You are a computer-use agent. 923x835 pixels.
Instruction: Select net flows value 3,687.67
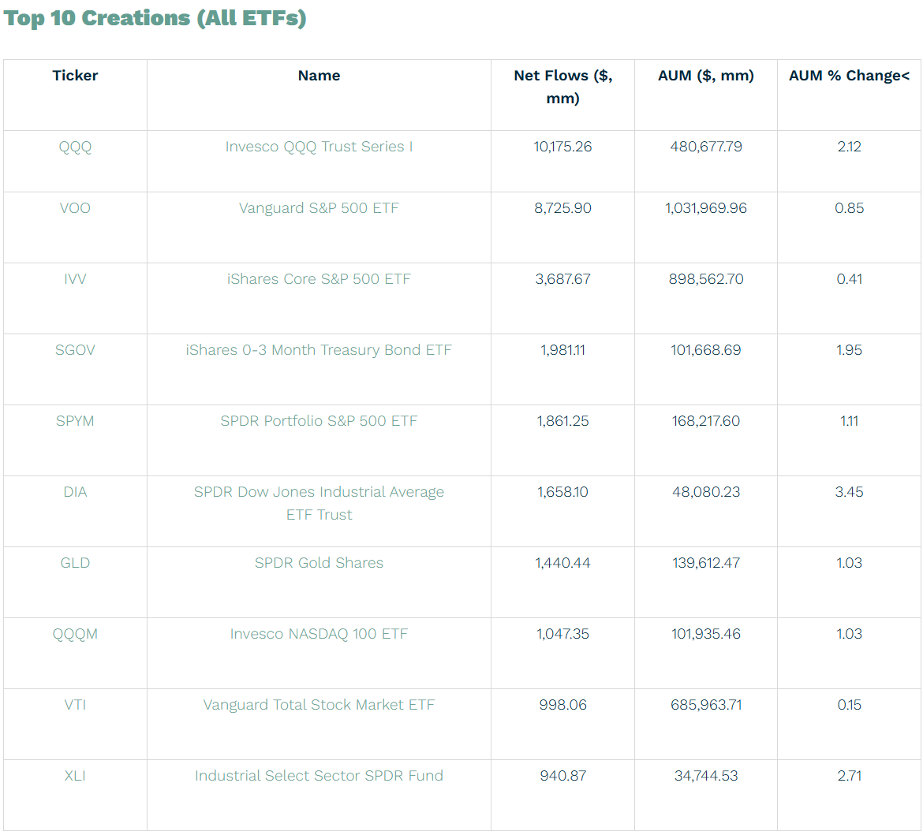pos(562,279)
